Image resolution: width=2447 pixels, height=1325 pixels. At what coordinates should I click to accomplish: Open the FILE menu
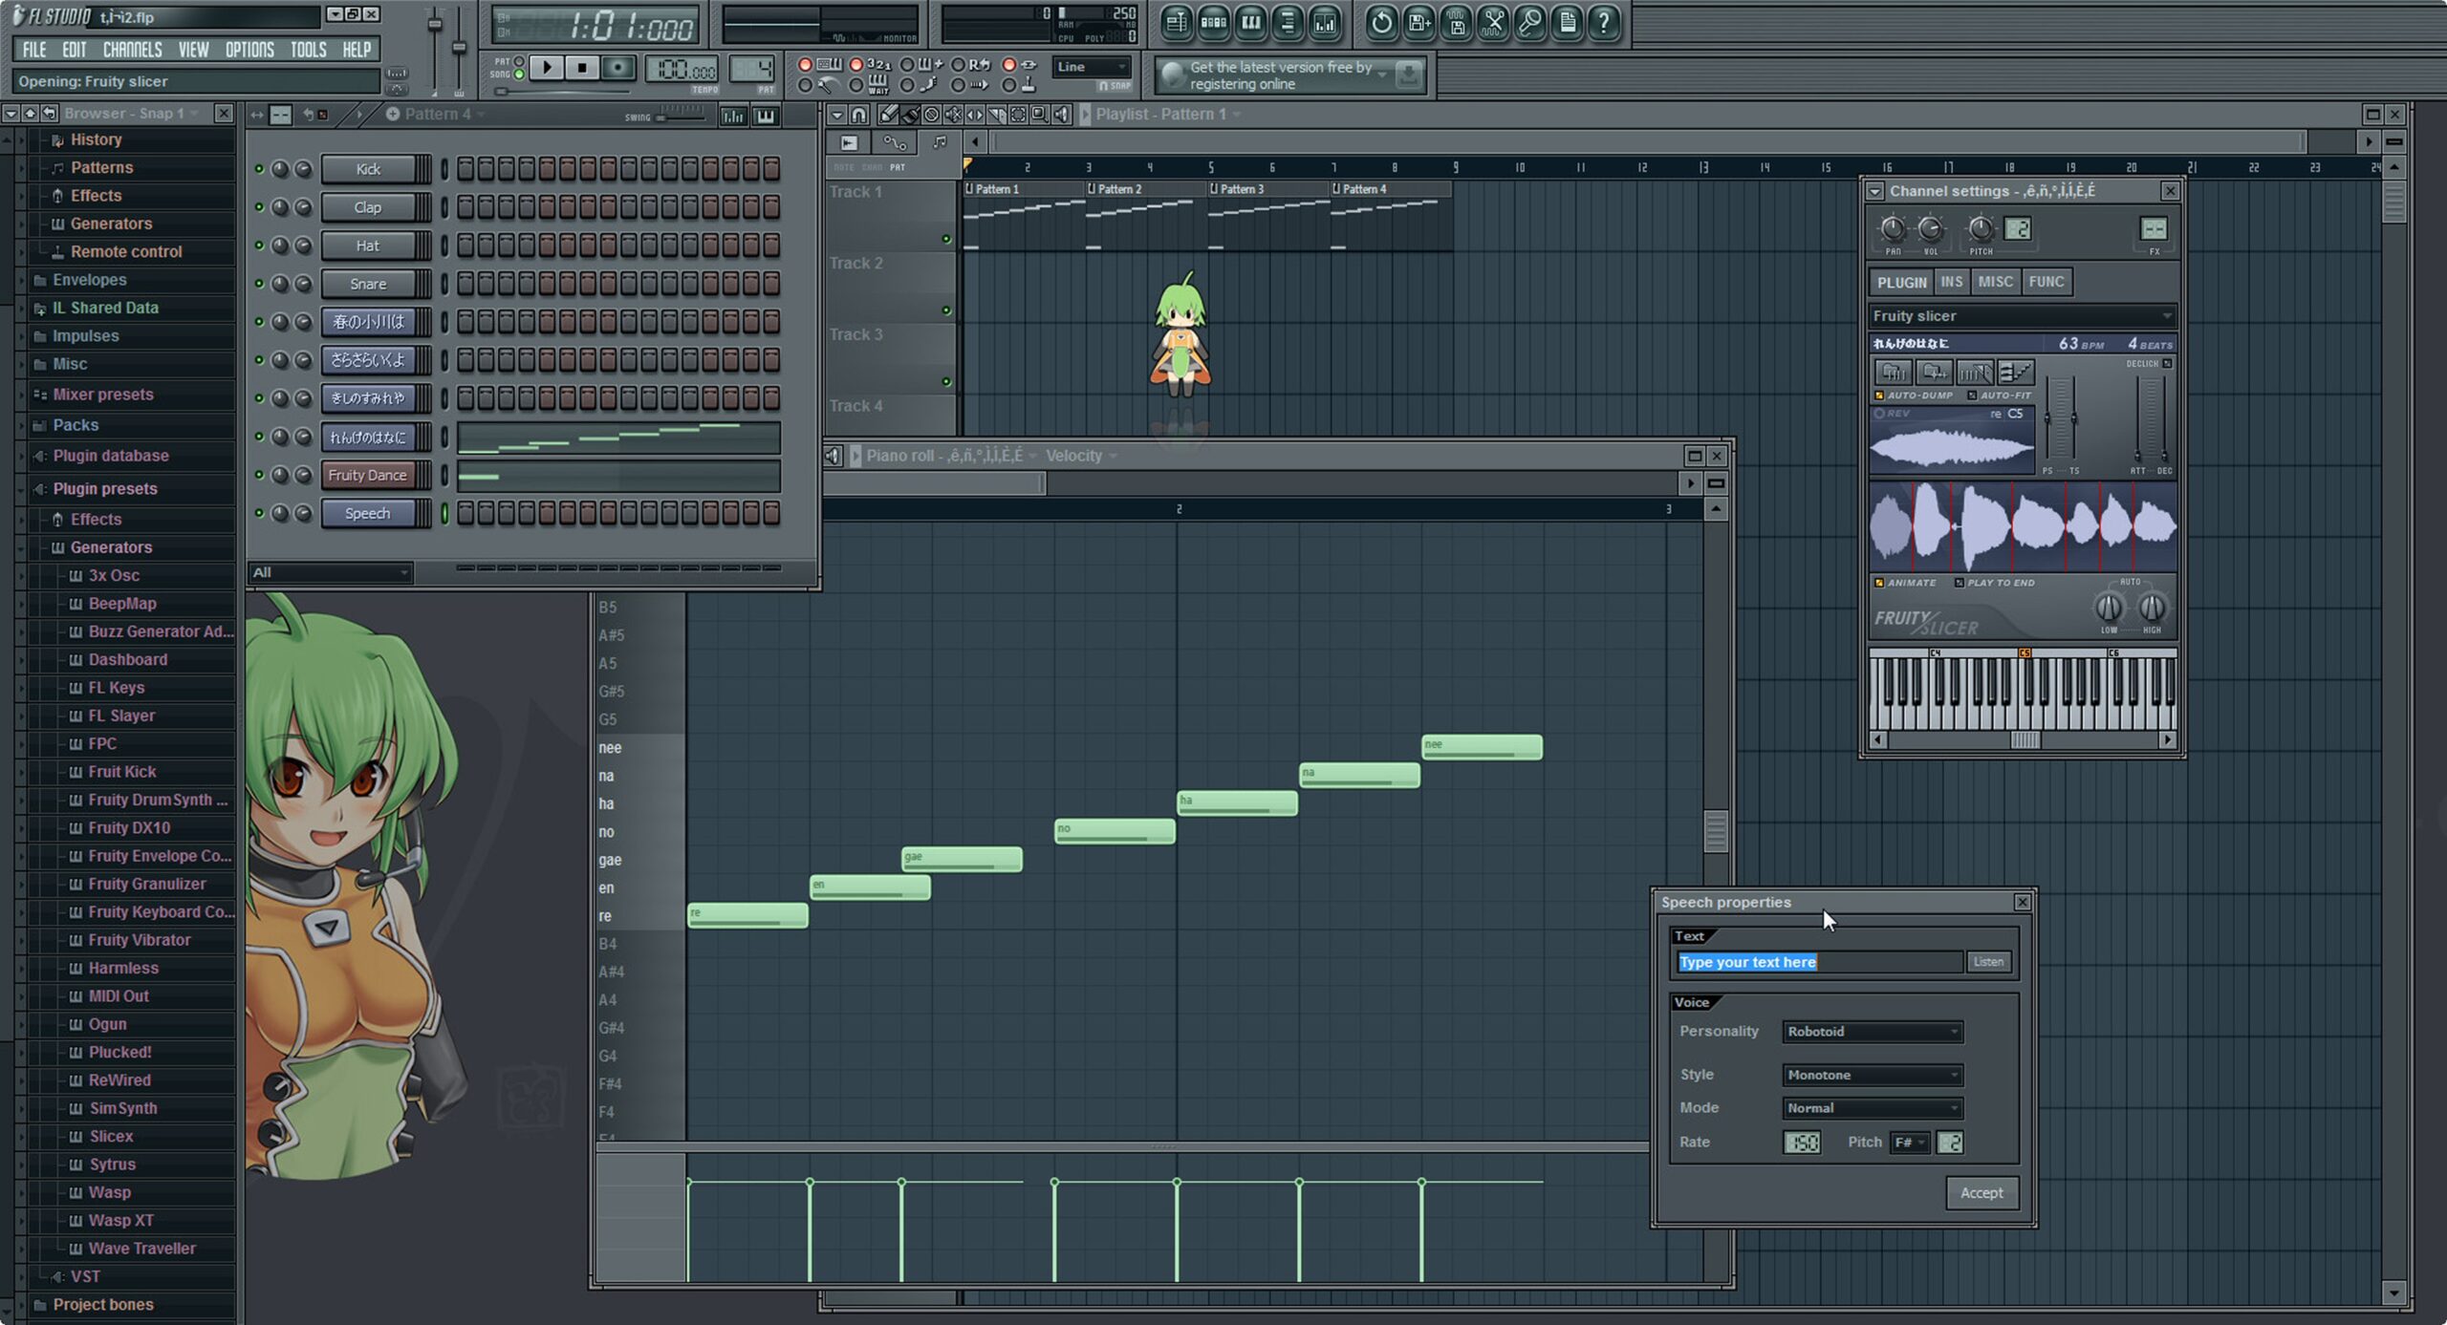[x=34, y=50]
